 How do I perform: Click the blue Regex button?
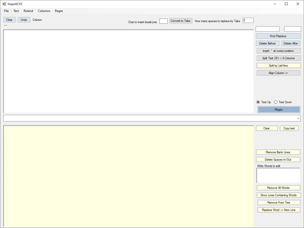coord(279,110)
